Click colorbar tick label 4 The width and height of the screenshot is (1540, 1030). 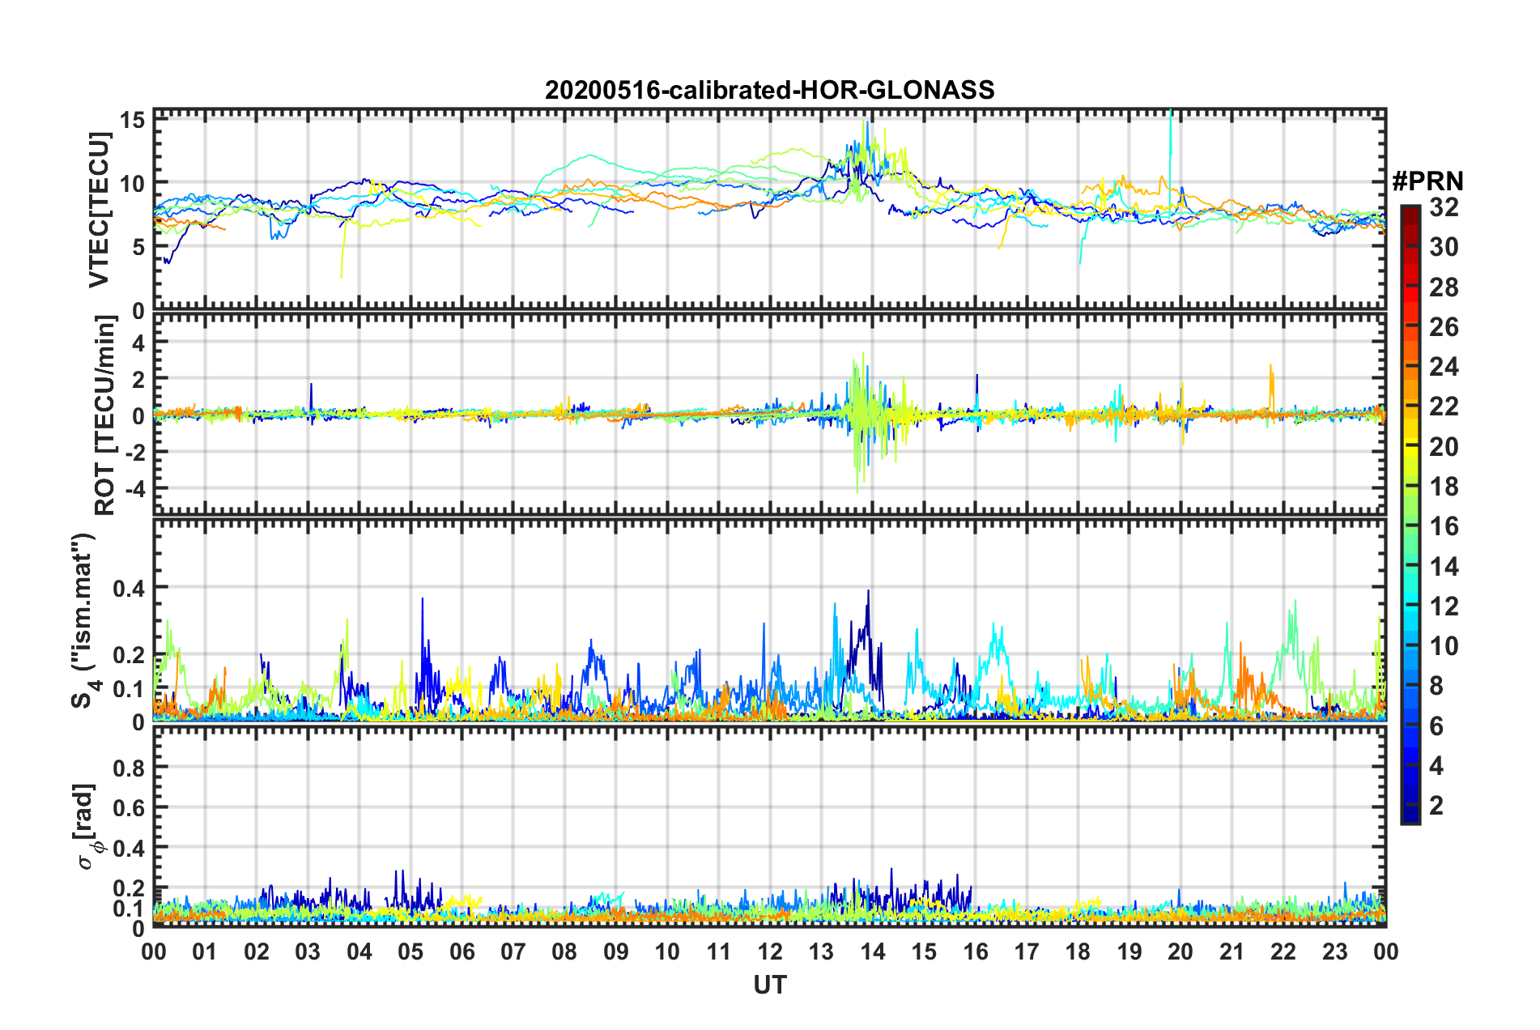point(1436,766)
